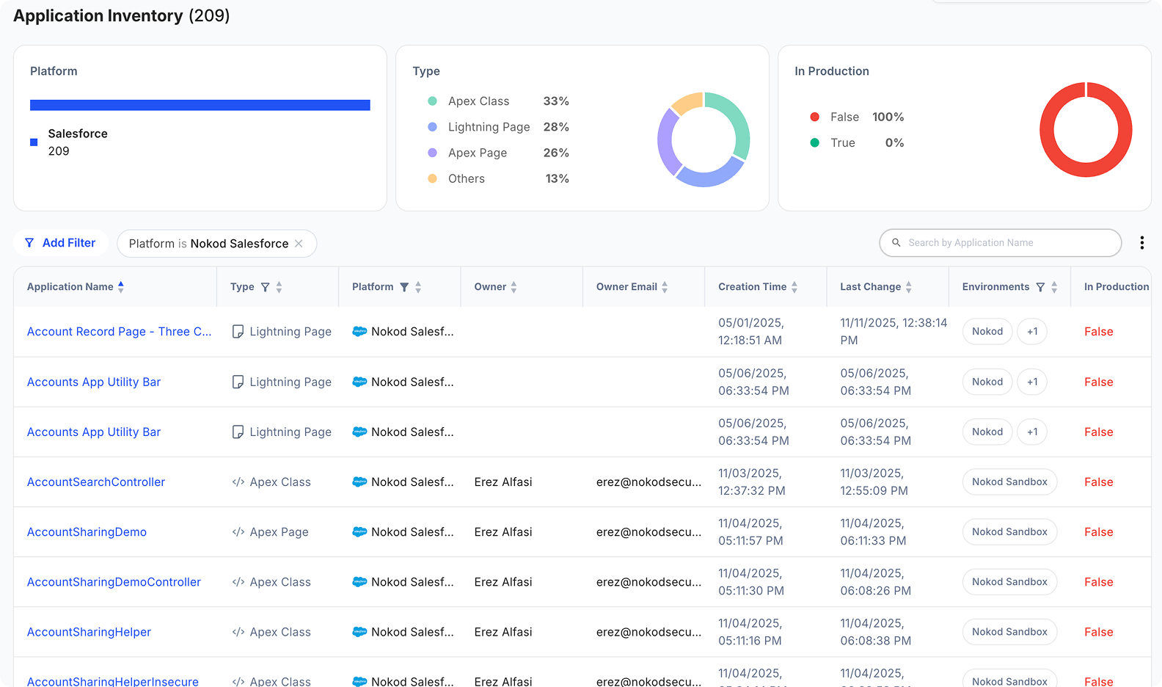Viewport: 1162px width, 687px height.
Task: Sort by Owner Email column arrows
Action: tap(665, 287)
